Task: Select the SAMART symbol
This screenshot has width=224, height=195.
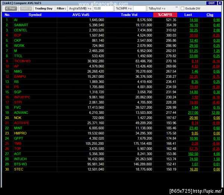Action: [x=21, y=25]
